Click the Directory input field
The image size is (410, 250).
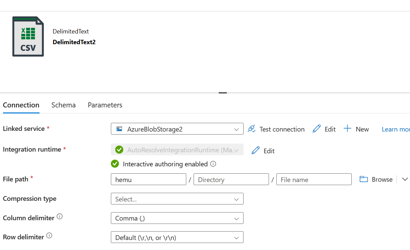(x=231, y=179)
